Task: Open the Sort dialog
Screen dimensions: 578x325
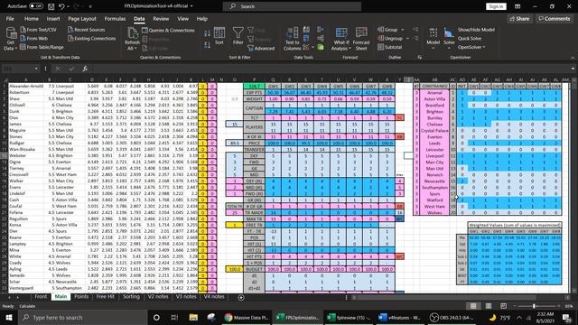Action: tap(219, 36)
